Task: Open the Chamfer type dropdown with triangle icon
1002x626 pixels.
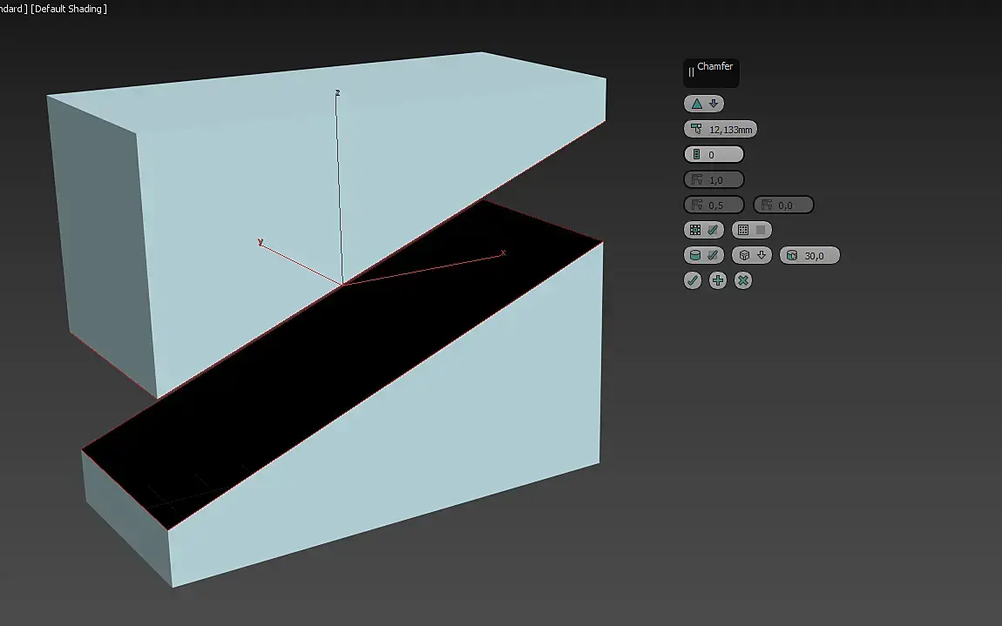Action: click(x=703, y=104)
